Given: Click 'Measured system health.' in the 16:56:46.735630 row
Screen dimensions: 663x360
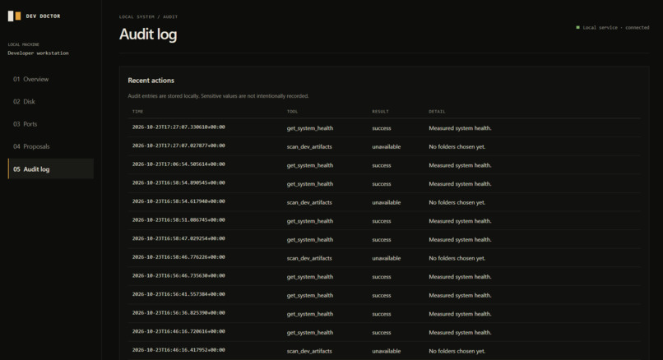Looking at the screenshot, I should [x=460, y=277].
